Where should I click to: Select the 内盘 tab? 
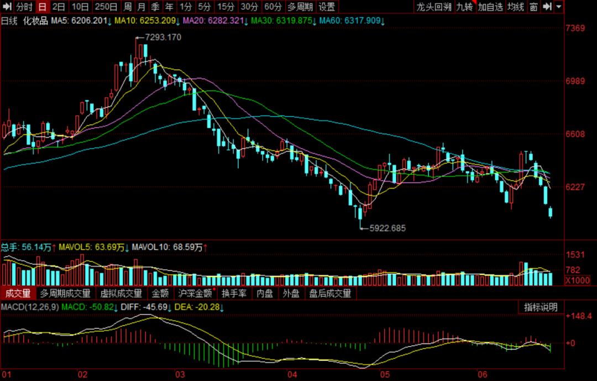tap(265, 294)
